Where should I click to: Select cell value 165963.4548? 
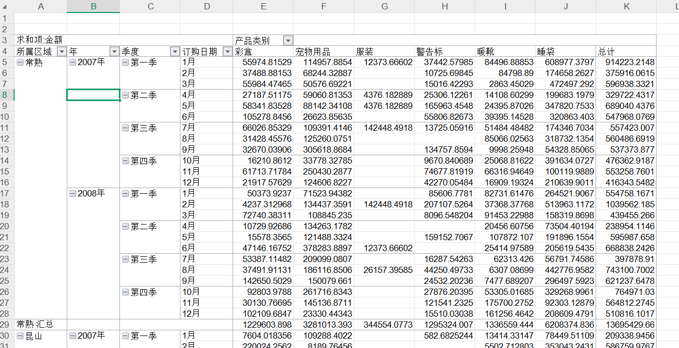[x=444, y=106]
